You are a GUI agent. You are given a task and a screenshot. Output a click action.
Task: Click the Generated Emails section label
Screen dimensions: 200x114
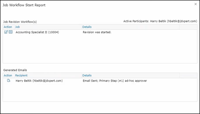pos(15,70)
